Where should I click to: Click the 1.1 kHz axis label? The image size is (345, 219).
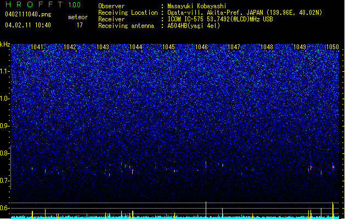(x=5, y=71)
